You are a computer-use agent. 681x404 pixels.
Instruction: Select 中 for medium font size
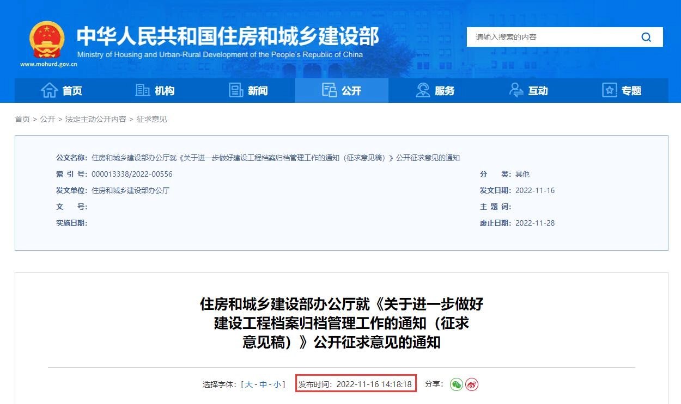[x=264, y=383]
